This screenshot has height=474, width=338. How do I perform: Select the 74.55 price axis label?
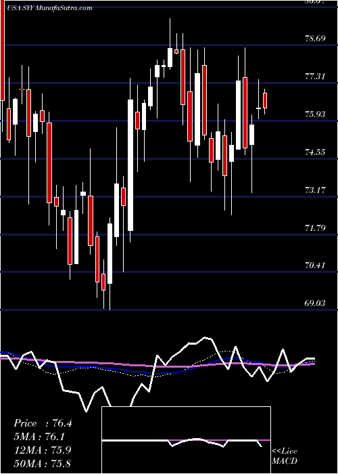[315, 152]
